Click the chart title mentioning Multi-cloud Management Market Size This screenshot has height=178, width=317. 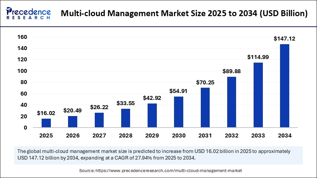pyautogui.click(x=184, y=14)
